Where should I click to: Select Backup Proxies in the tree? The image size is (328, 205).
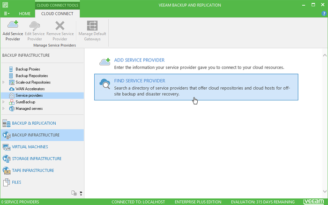pyautogui.click(x=28, y=69)
